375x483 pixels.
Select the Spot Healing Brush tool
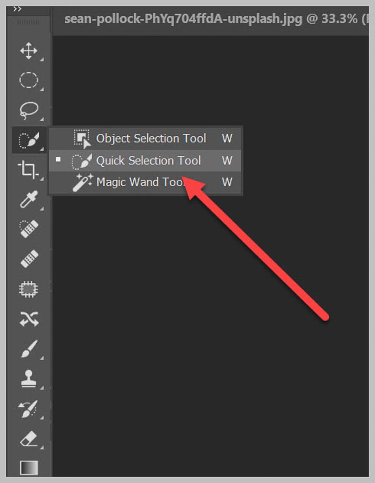click(x=28, y=229)
